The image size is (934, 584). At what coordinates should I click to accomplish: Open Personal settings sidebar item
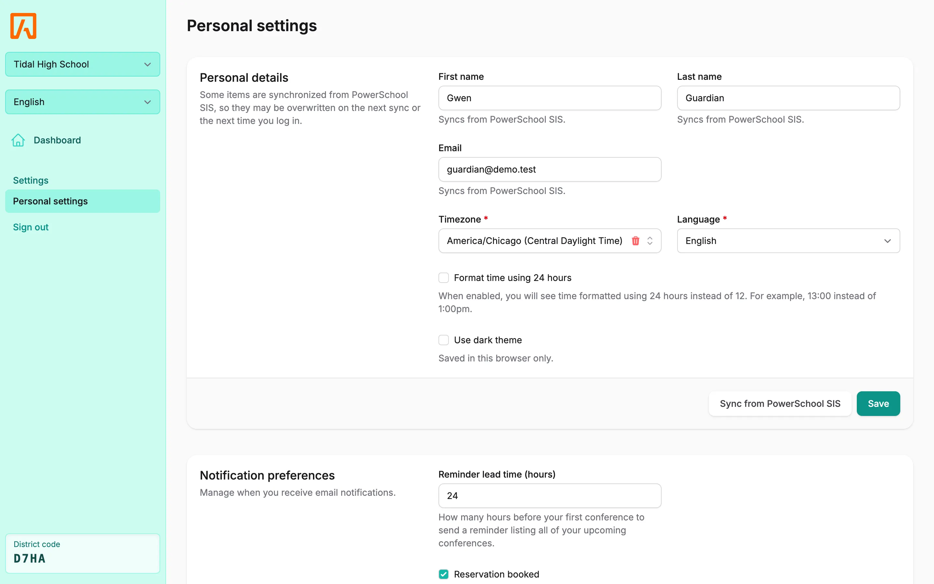[x=83, y=201]
